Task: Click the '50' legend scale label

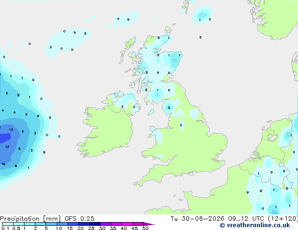Action: tap(145, 228)
